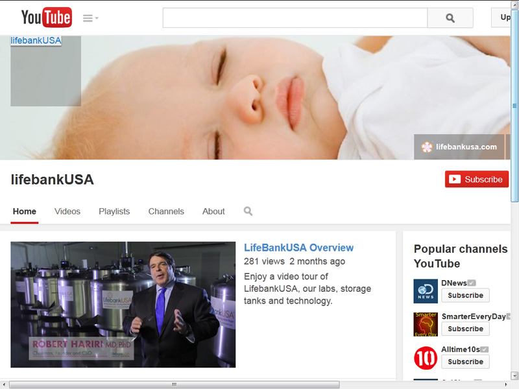The image size is (519, 389).
Task: Go to the Channels tab
Action: coord(166,211)
